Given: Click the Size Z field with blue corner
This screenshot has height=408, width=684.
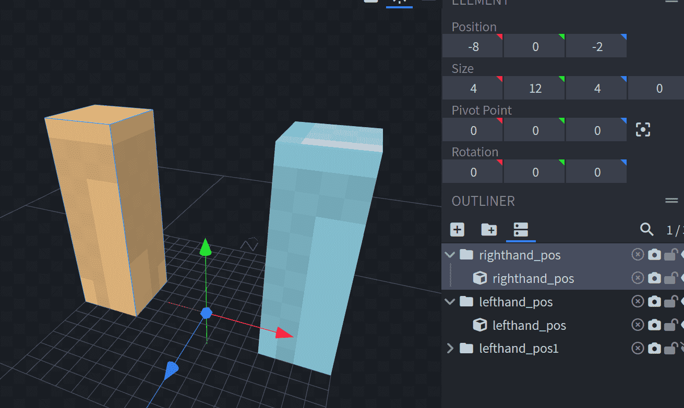Looking at the screenshot, I should (x=597, y=88).
